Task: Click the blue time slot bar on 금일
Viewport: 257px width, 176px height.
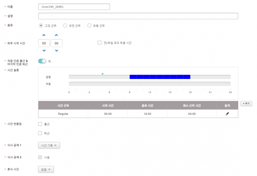Action: (160, 77)
